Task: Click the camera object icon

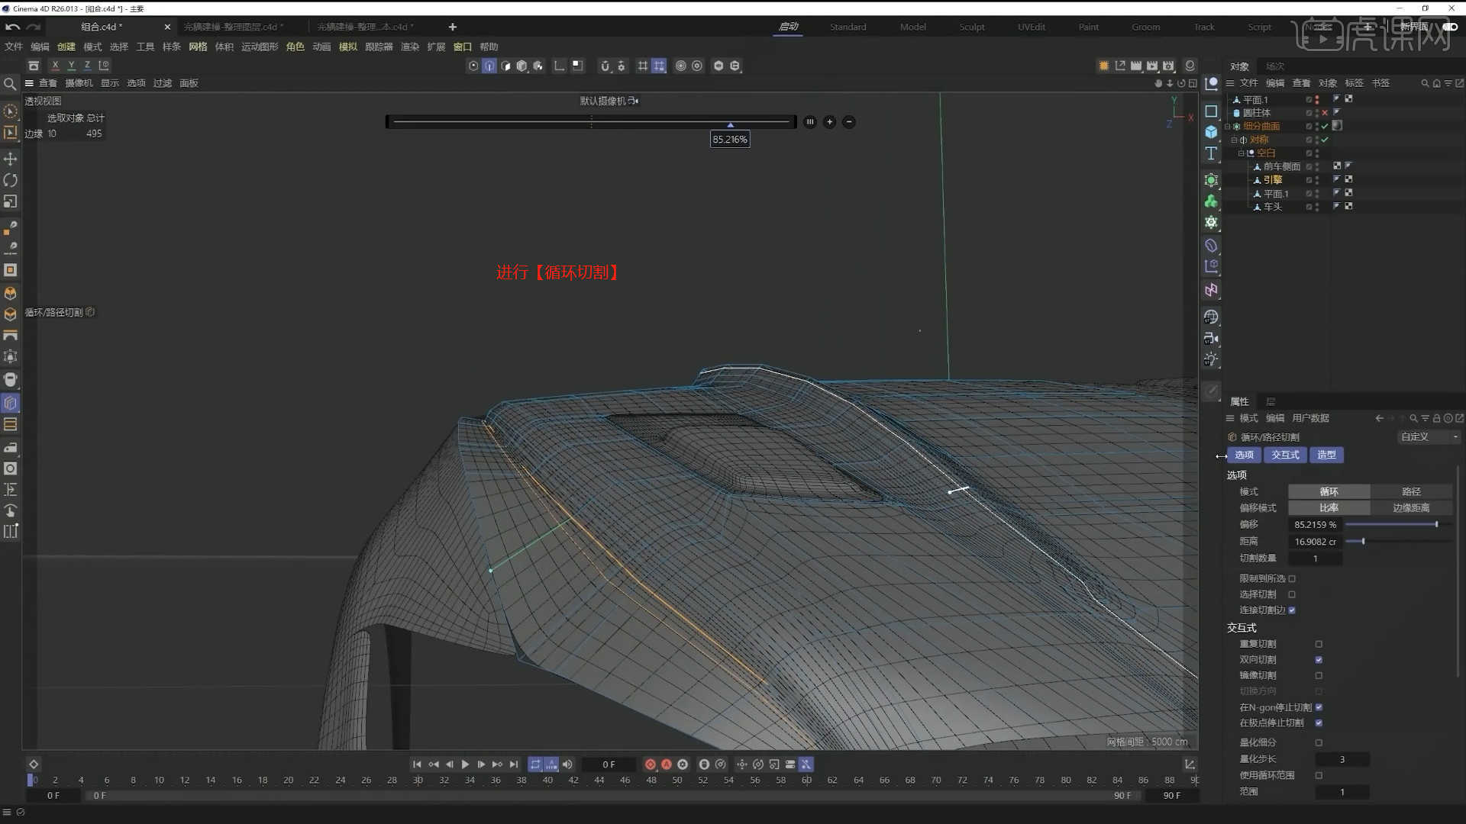Action: point(1211,338)
